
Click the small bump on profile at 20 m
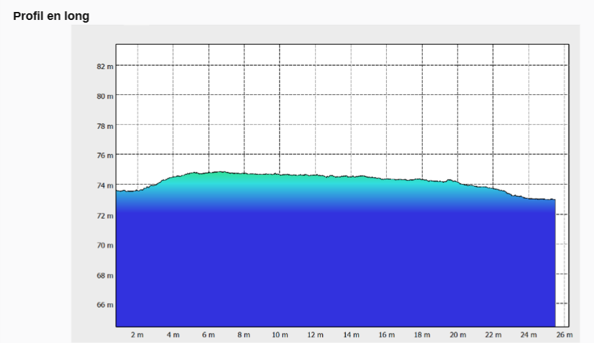[450, 180]
